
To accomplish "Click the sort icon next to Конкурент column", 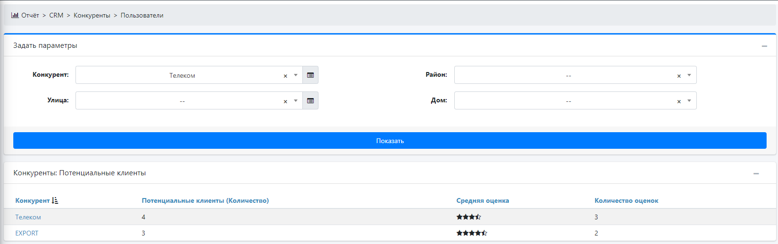I will [55, 200].
